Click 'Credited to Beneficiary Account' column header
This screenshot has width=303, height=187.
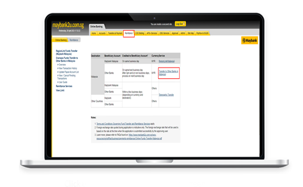pos(135,56)
